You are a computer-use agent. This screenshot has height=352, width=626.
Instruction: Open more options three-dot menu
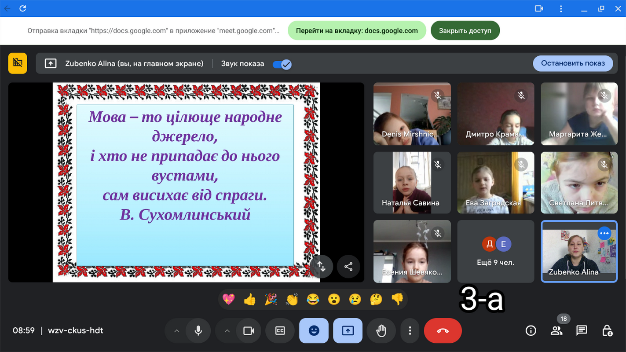(410, 330)
